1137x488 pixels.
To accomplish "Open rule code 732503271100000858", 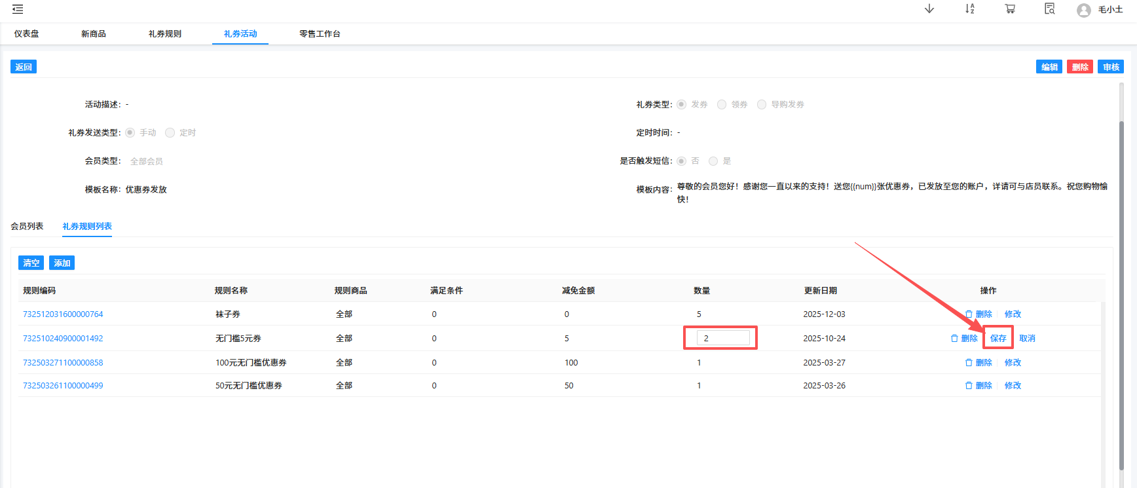I will tap(63, 363).
